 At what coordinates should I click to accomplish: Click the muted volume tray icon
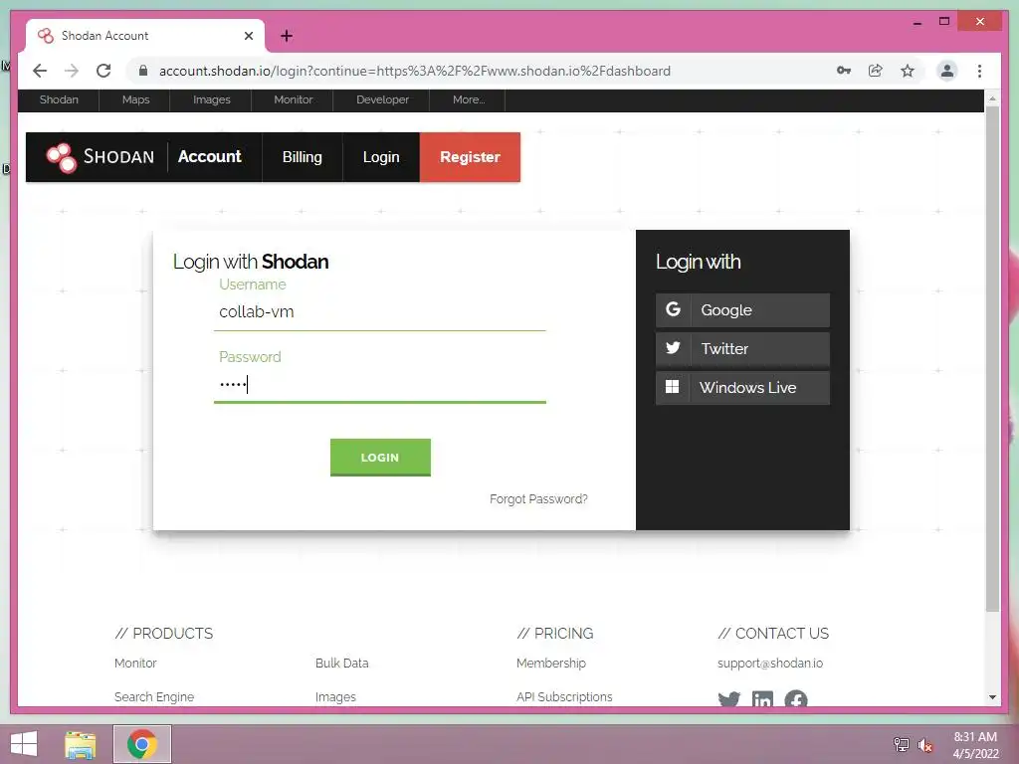[925, 745]
